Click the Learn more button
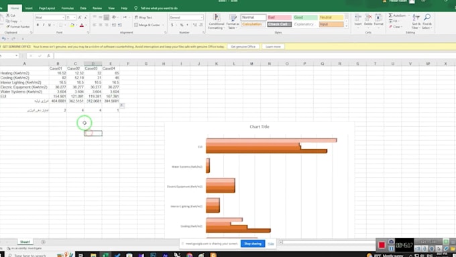The image size is (456, 257). [x=273, y=46]
